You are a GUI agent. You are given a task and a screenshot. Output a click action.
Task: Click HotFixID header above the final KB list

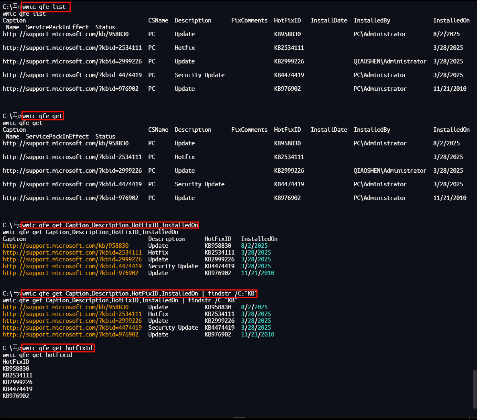coord(16,362)
